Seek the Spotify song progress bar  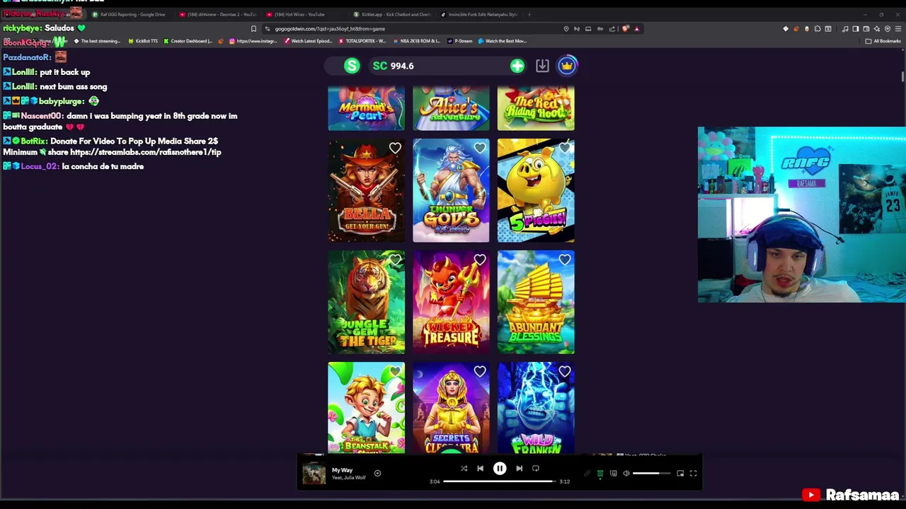coord(500,481)
